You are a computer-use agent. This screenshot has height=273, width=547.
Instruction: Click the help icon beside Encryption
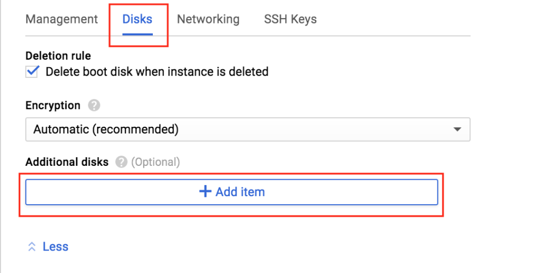(94, 106)
